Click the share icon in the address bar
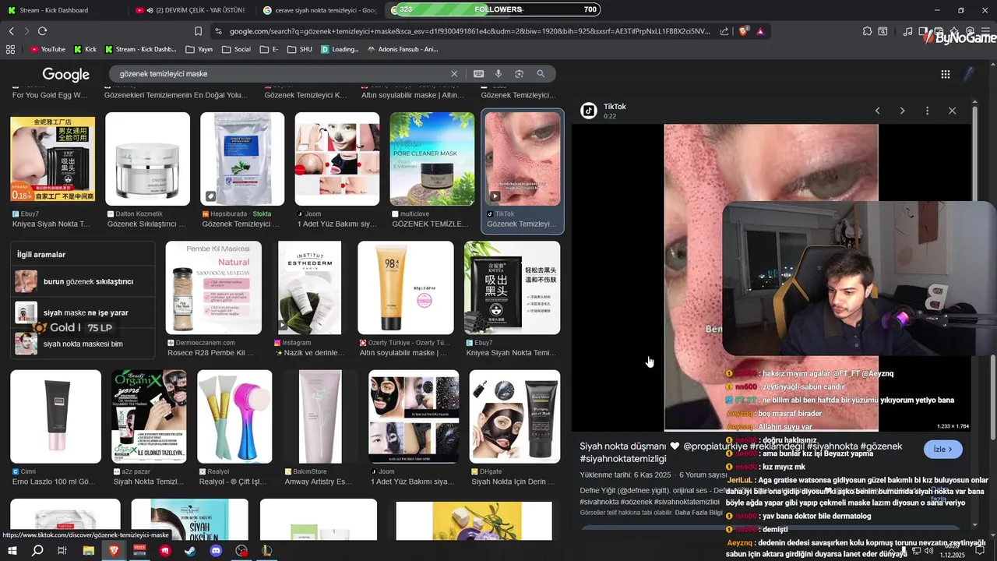 coord(724,31)
